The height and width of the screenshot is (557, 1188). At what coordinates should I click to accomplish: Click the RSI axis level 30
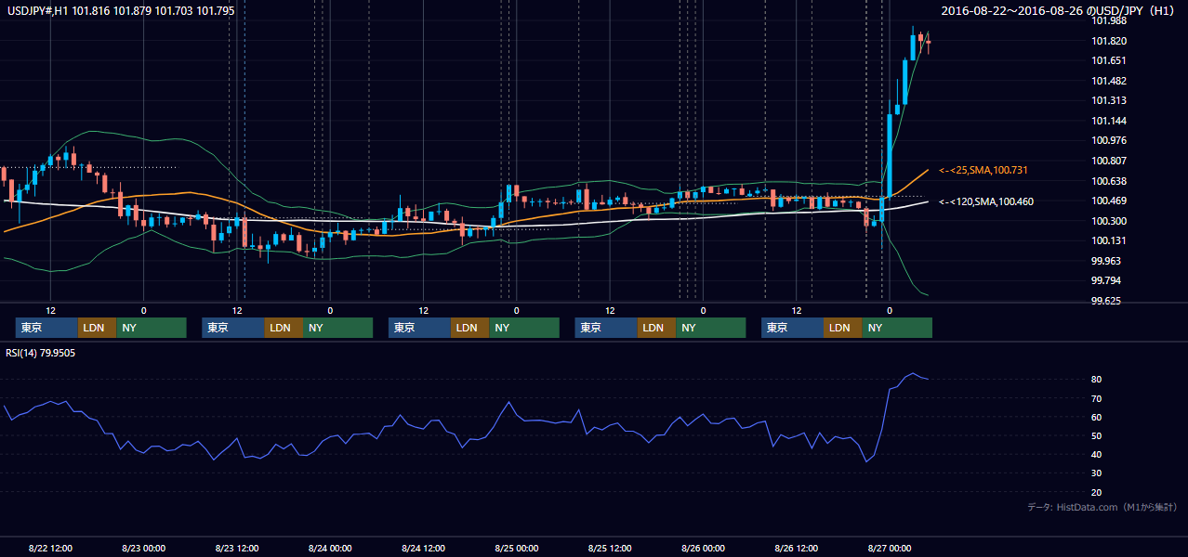(x=1096, y=473)
